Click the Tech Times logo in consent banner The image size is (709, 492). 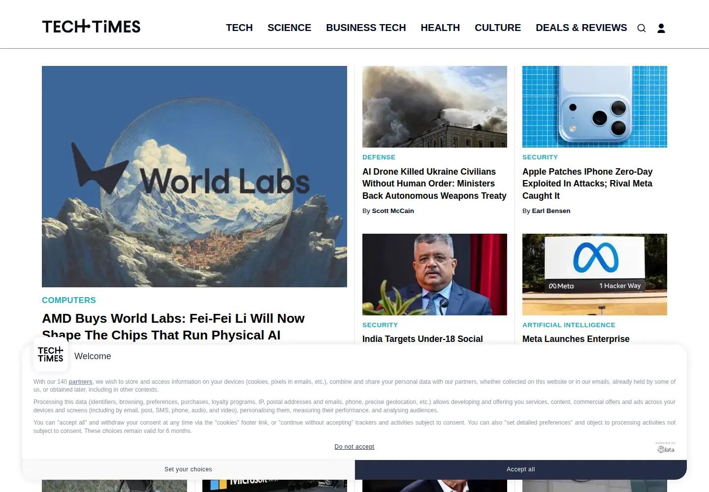[x=51, y=354]
